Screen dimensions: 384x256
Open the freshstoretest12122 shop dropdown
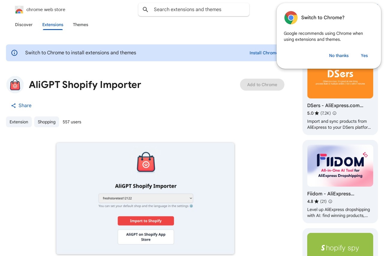(x=146, y=198)
